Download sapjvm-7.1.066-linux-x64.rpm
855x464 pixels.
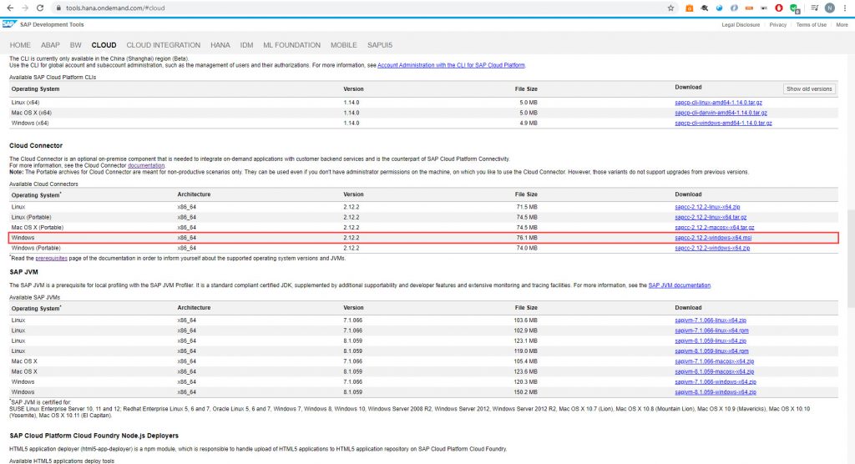point(711,331)
